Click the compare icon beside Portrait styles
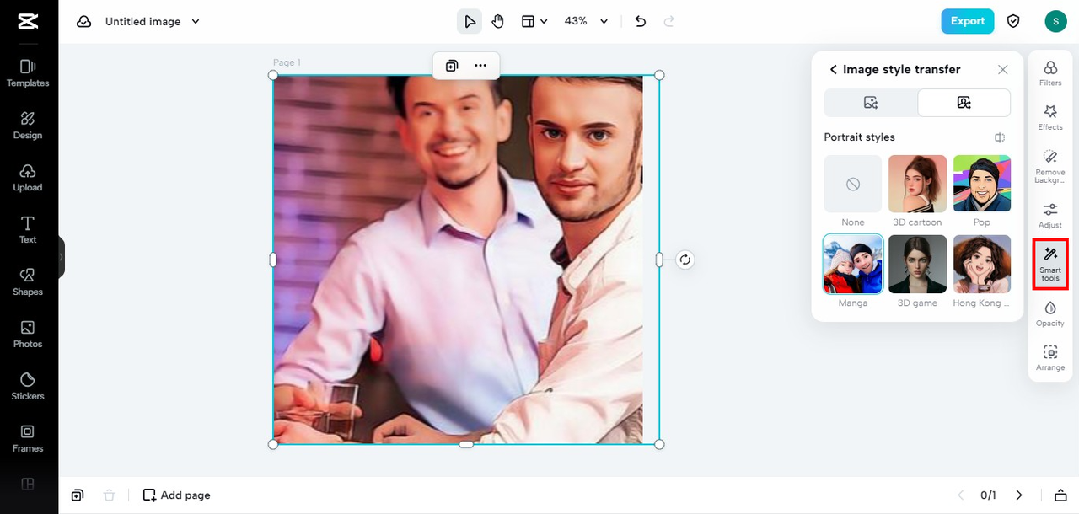 click(x=1000, y=137)
